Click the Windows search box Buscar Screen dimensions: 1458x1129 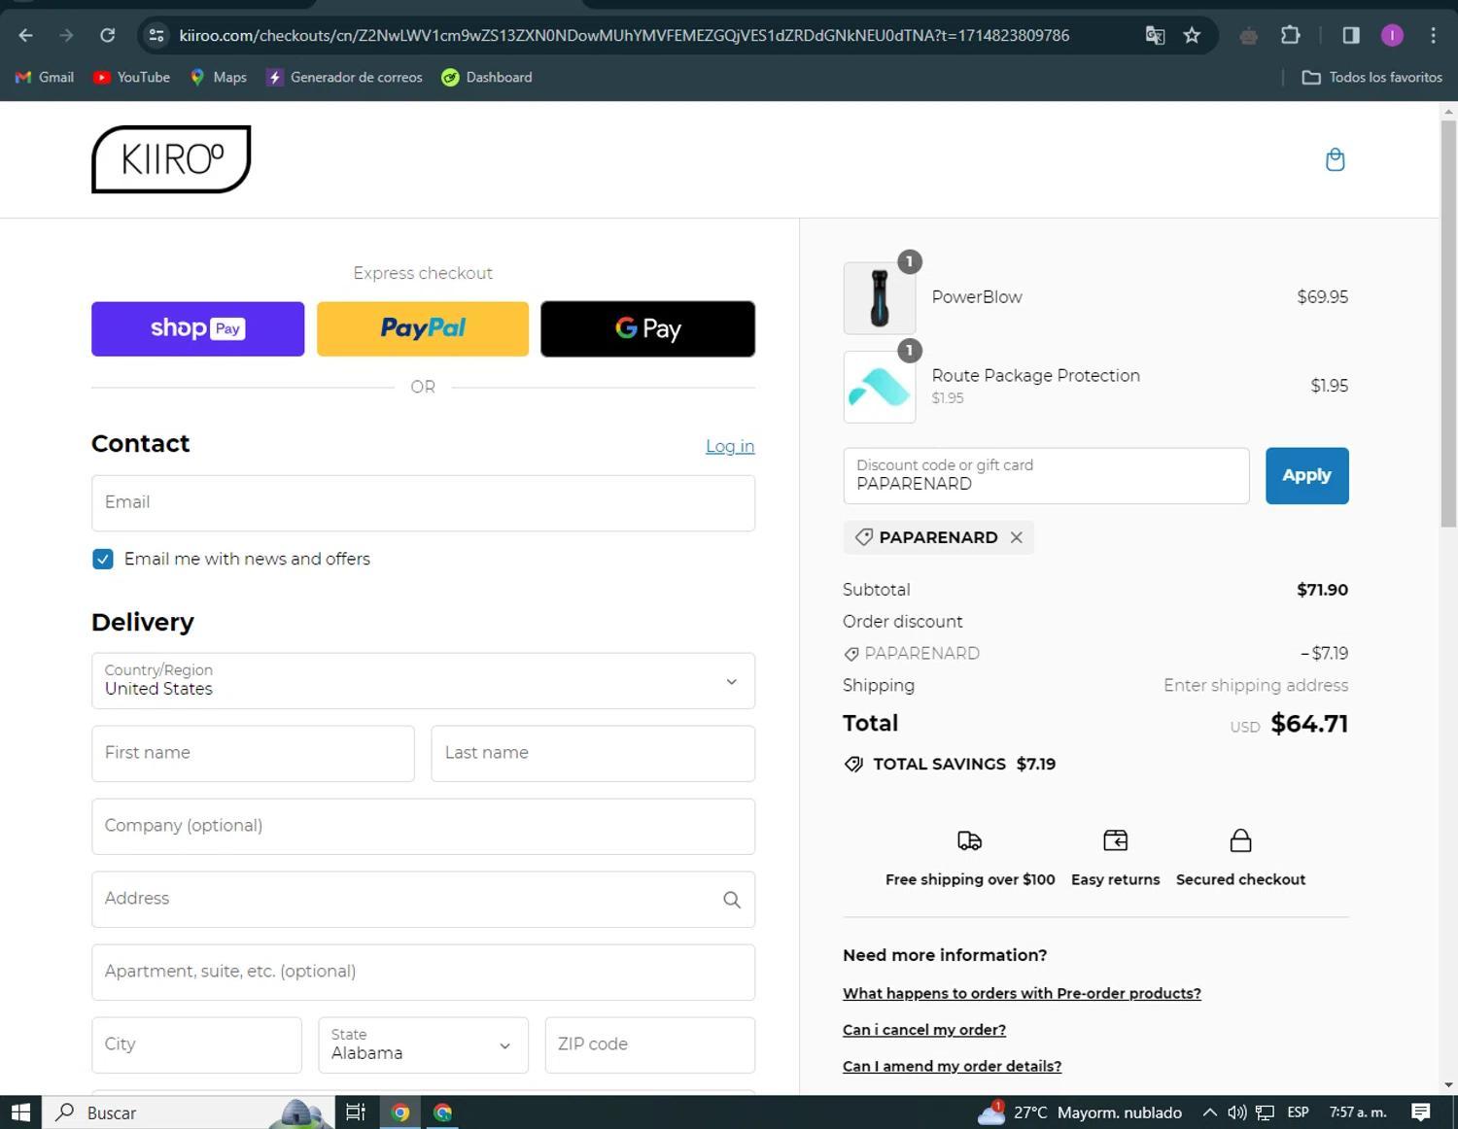[188, 1112]
